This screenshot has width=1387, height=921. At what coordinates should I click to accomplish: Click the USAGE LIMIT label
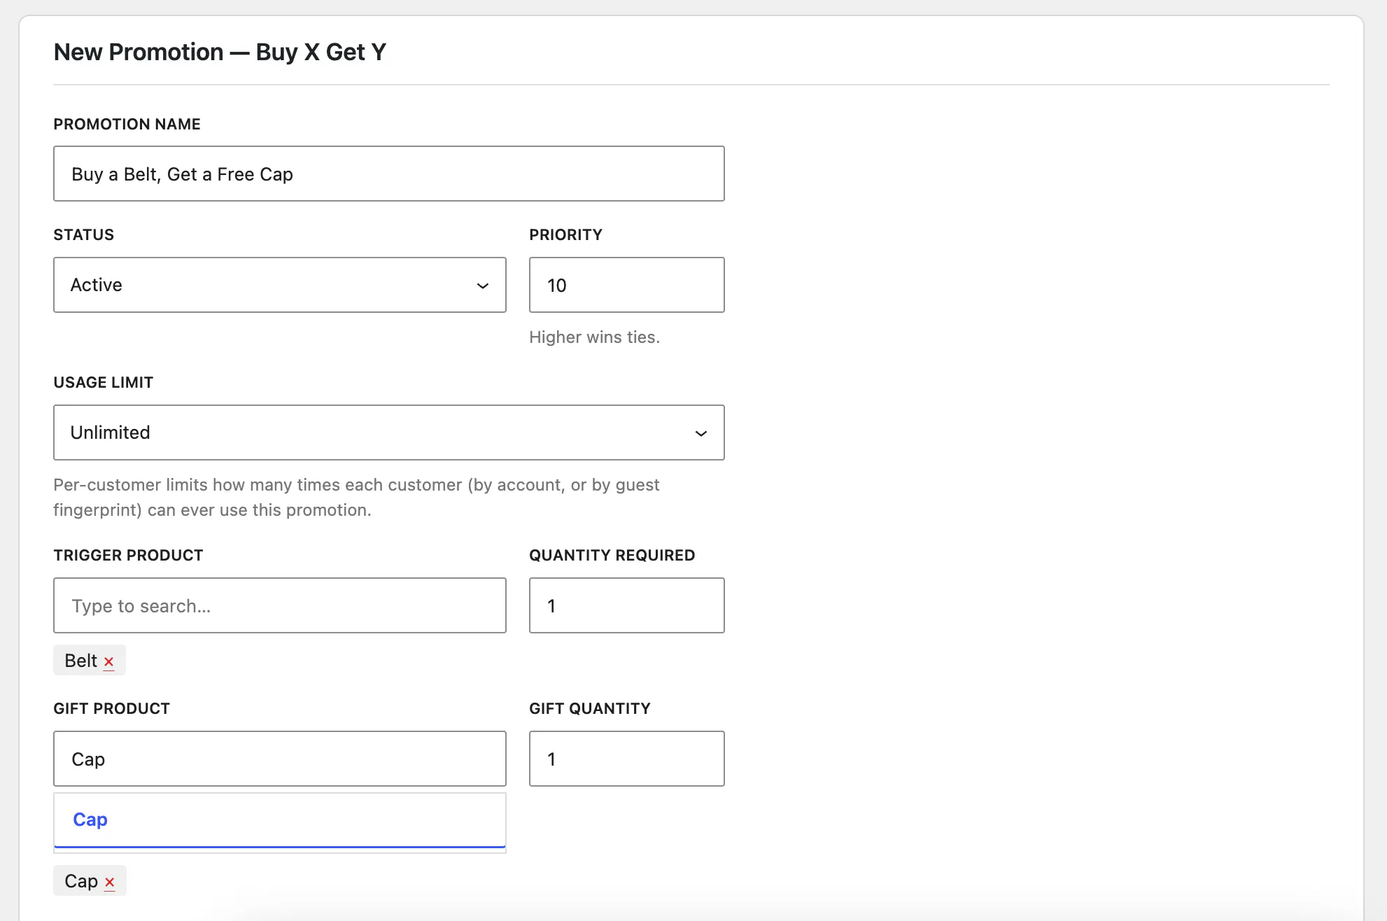click(103, 382)
